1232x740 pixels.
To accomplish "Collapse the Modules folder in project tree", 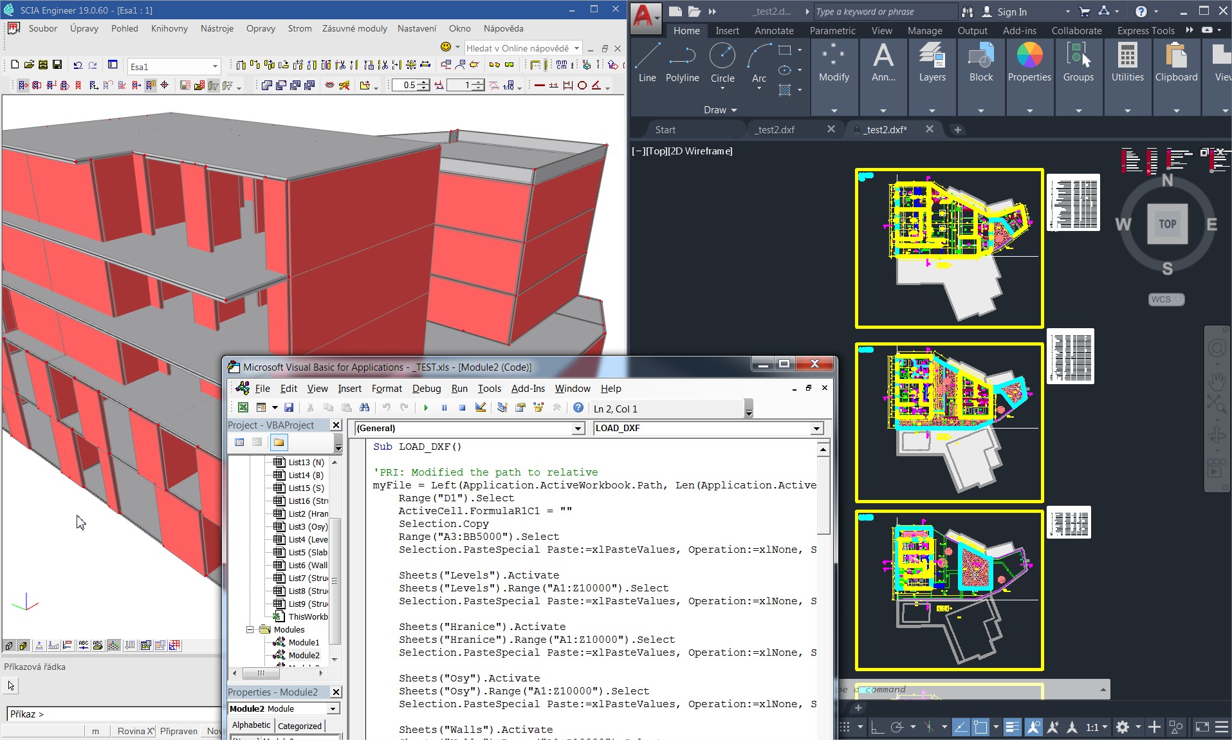I will 250,629.
